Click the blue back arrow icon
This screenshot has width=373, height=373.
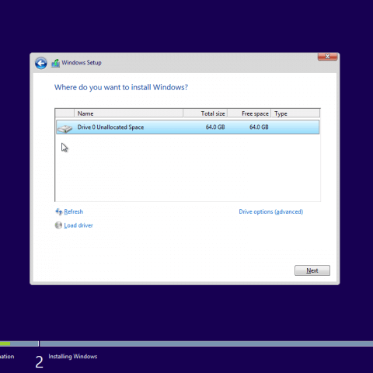pos(41,63)
